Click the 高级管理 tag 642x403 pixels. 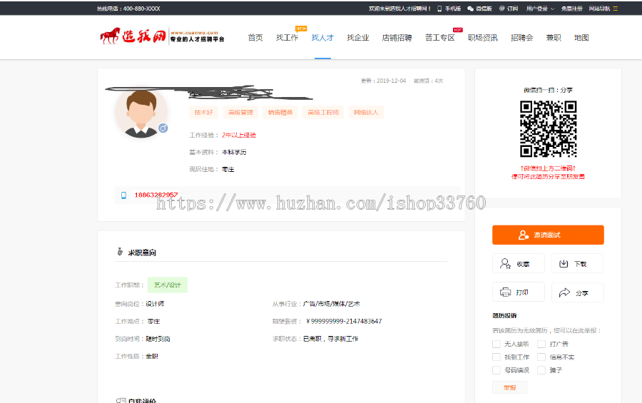[x=240, y=112]
